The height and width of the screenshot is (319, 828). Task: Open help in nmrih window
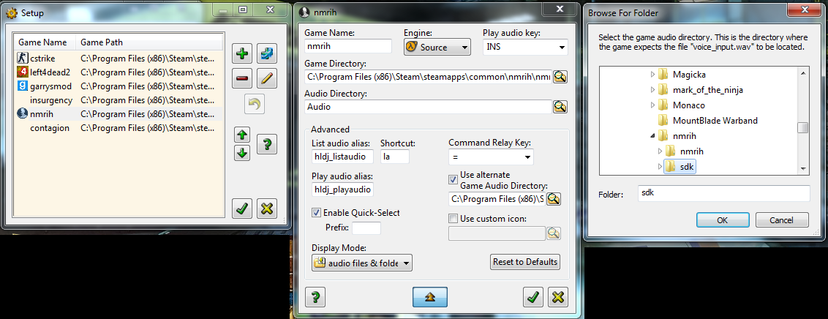pos(315,297)
